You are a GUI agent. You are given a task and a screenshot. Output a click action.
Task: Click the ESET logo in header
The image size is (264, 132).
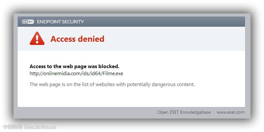click(28, 22)
